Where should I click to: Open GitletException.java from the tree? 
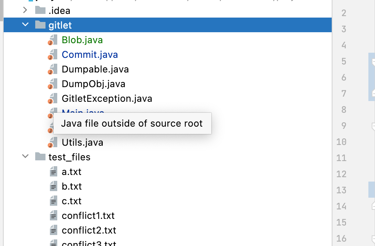point(107,98)
